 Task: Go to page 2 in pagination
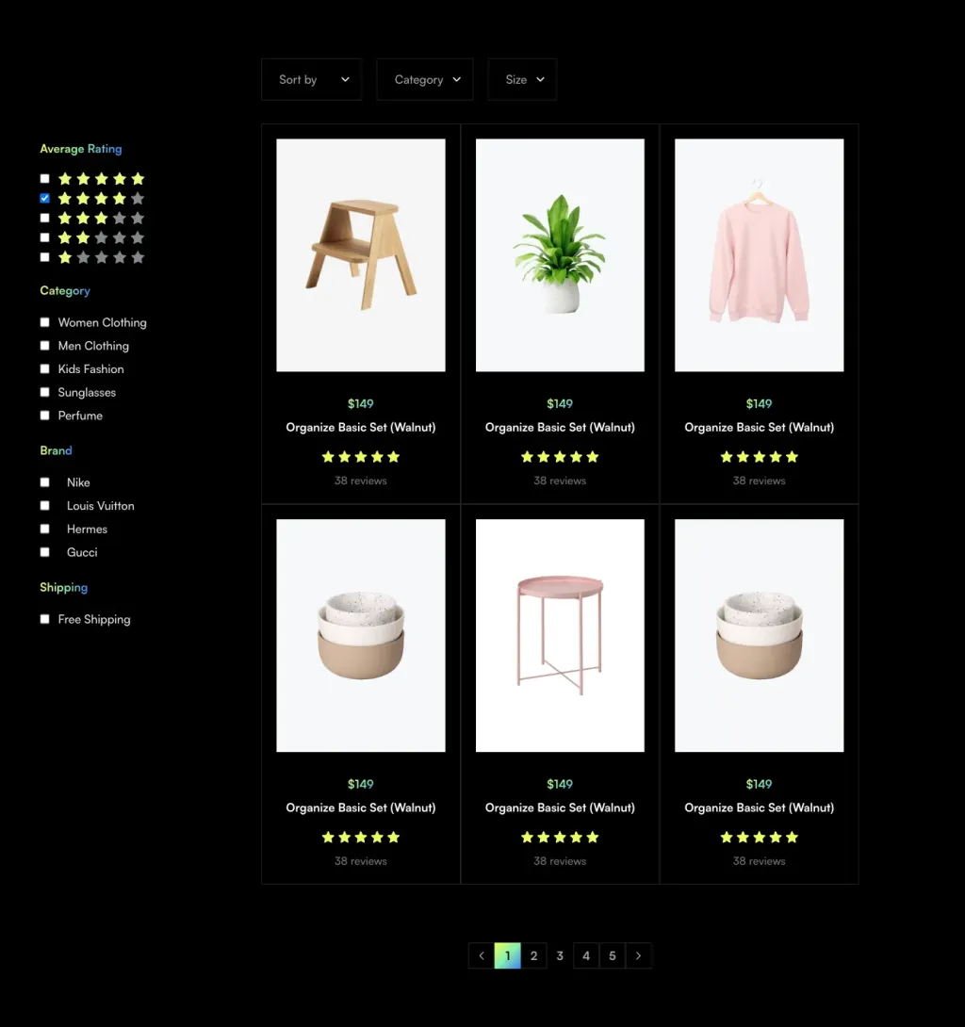click(x=533, y=955)
